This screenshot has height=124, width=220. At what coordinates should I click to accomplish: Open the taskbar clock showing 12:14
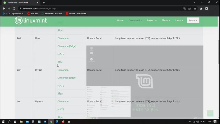coord(209,122)
